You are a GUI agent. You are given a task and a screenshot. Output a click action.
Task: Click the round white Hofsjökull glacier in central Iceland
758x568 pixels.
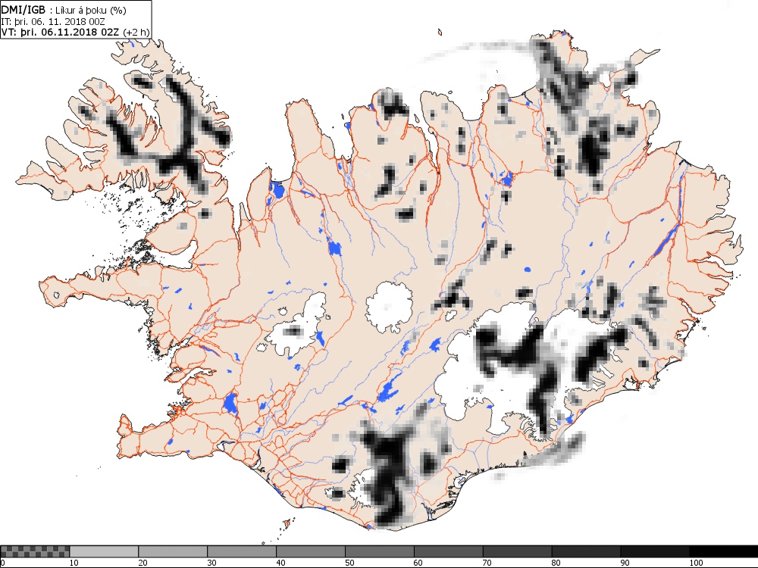click(x=389, y=307)
